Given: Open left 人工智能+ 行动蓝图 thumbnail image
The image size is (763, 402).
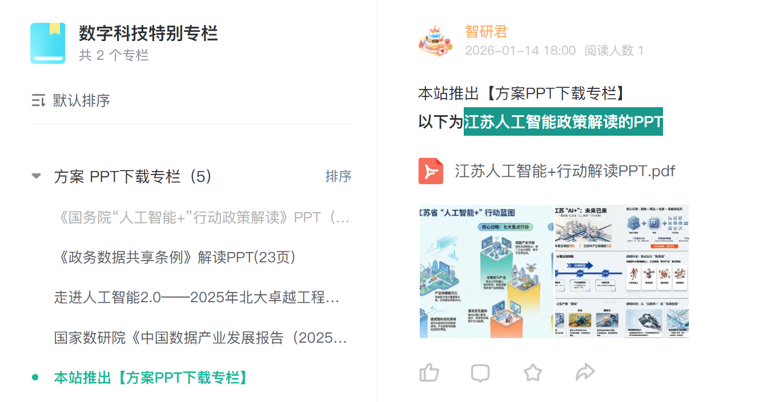Looking at the screenshot, I should (487, 271).
